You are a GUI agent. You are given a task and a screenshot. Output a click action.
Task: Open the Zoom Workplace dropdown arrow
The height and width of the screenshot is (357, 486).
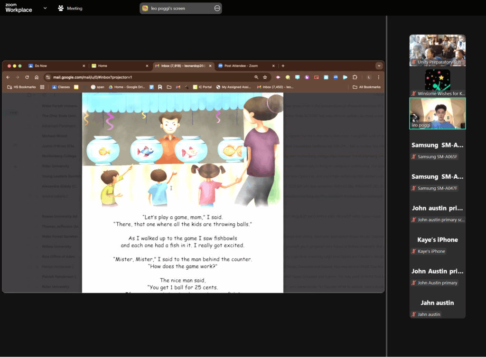[x=45, y=8]
